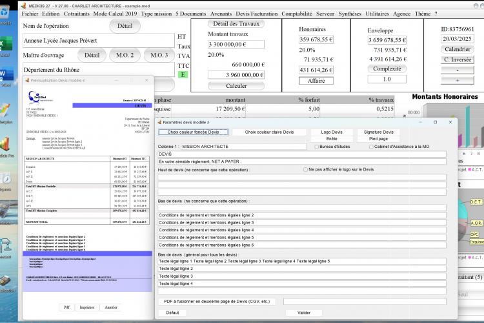
Task: Click the Prévisualisation Devis window icon
Action: click(27, 80)
